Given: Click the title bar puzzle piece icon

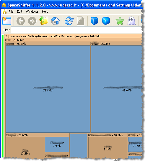Looking at the screenshot, I should (4, 5).
